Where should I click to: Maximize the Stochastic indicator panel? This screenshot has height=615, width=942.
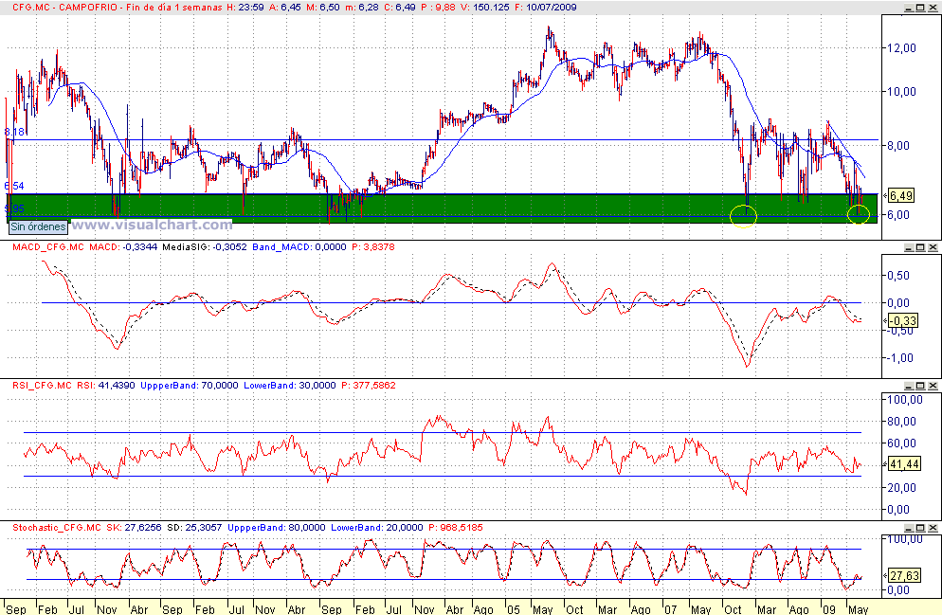pos(920,528)
